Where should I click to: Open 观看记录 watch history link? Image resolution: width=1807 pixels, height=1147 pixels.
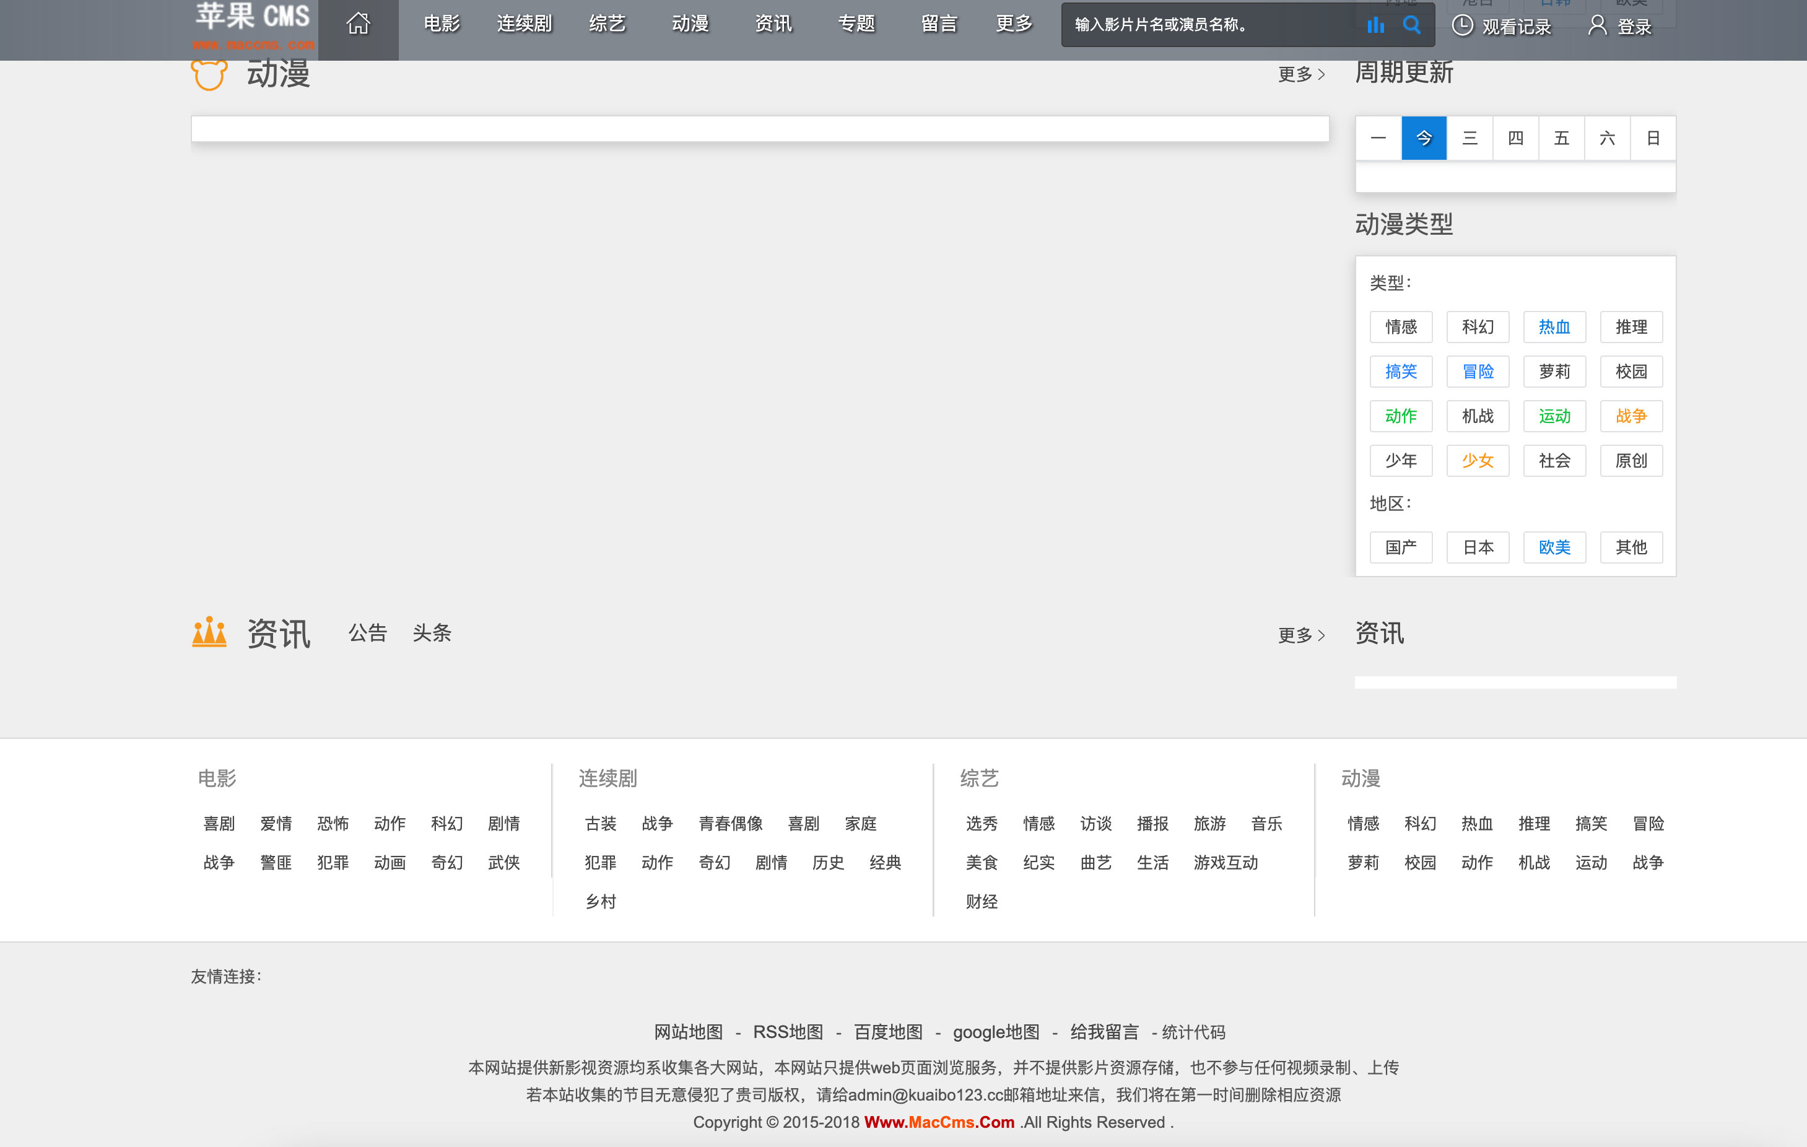1516,26
